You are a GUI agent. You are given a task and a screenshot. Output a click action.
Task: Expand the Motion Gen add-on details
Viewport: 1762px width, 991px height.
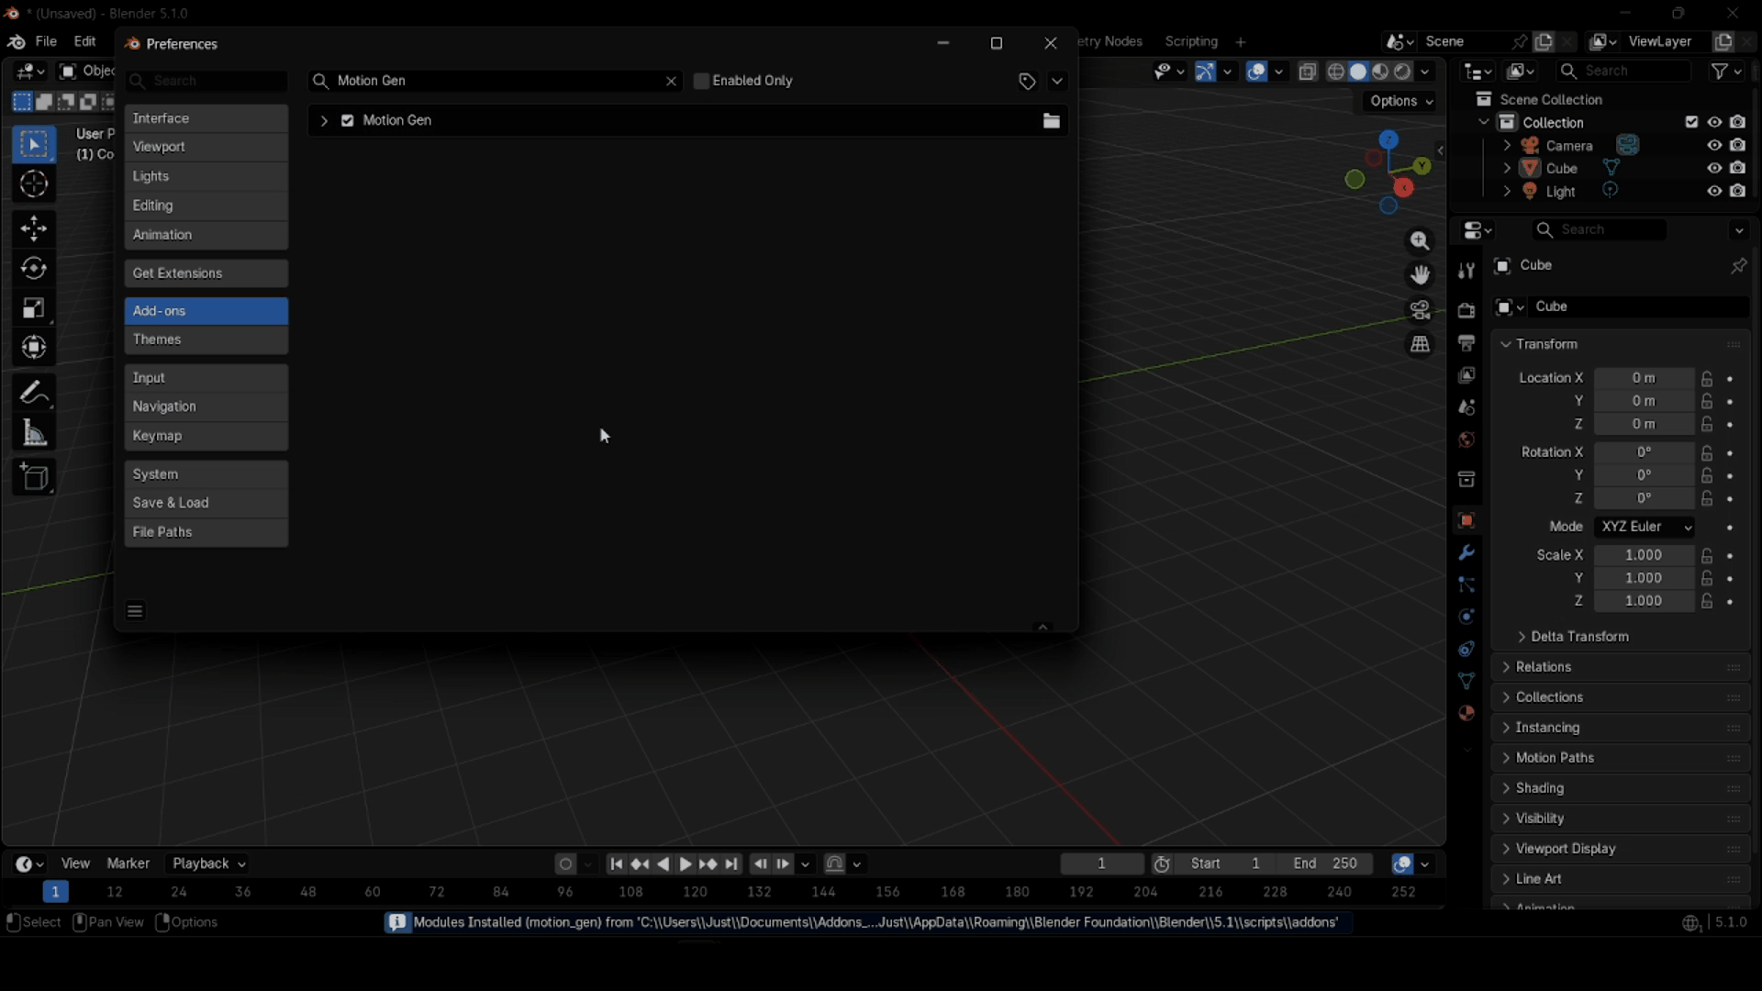coord(324,121)
